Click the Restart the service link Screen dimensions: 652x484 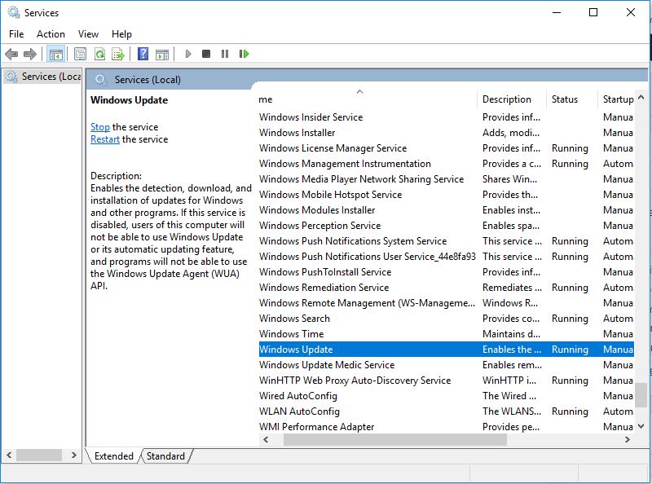pos(104,139)
